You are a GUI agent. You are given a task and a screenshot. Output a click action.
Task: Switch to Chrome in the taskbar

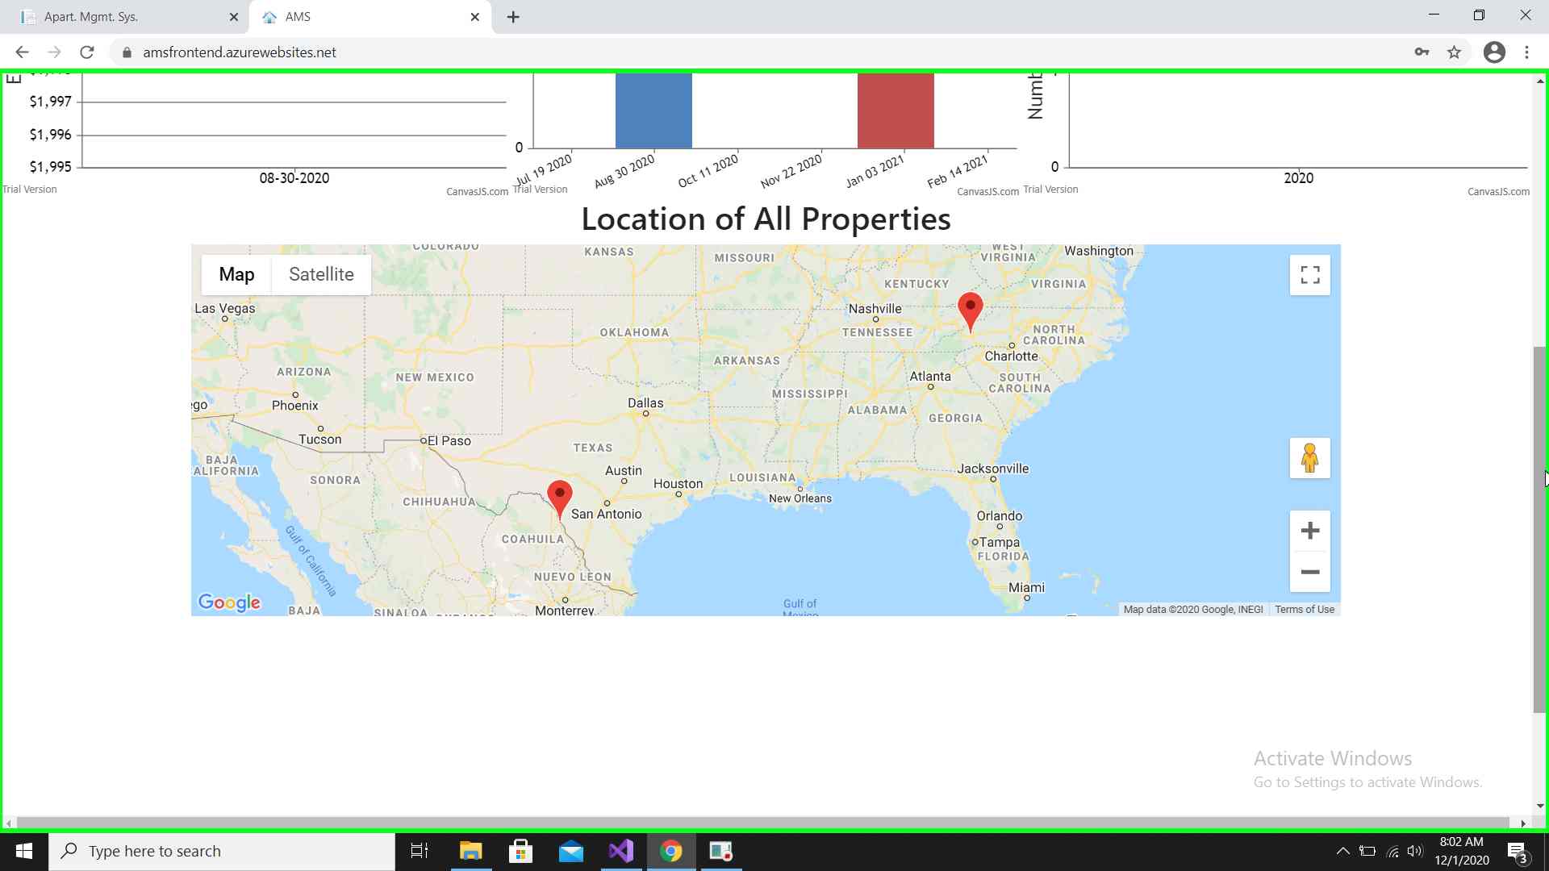click(671, 851)
